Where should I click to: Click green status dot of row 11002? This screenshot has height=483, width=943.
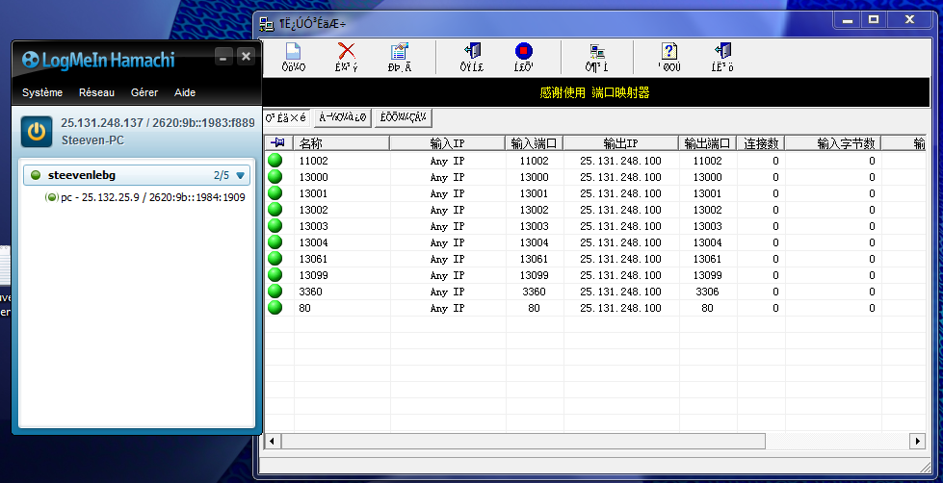(x=275, y=161)
